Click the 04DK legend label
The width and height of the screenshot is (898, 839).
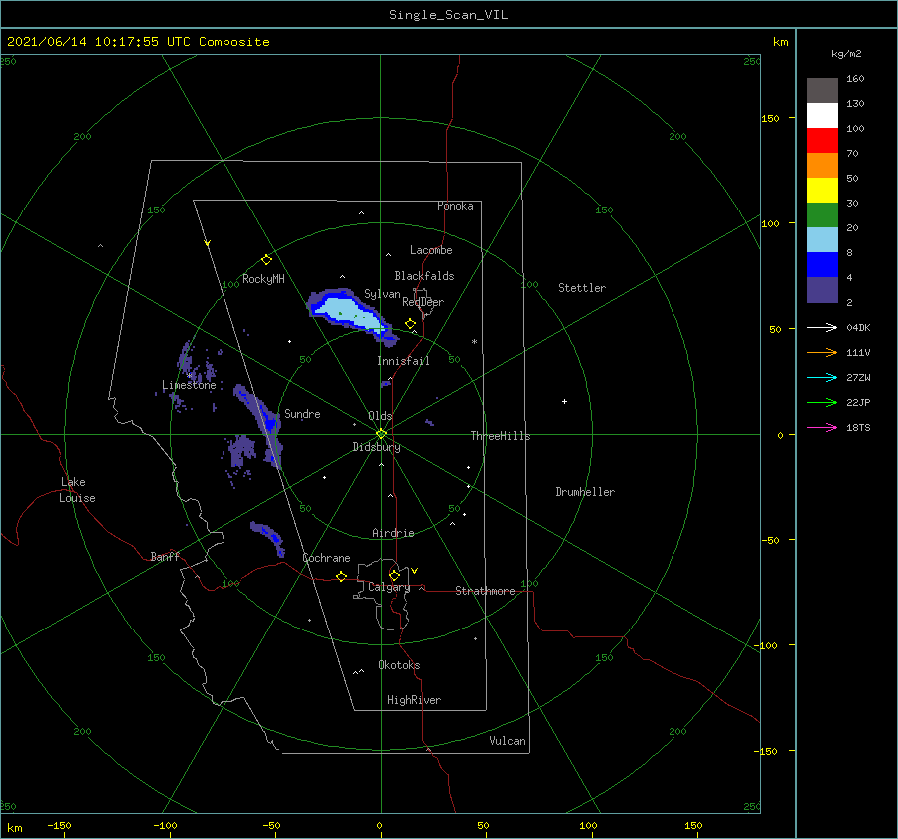pyautogui.click(x=858, y=328)
